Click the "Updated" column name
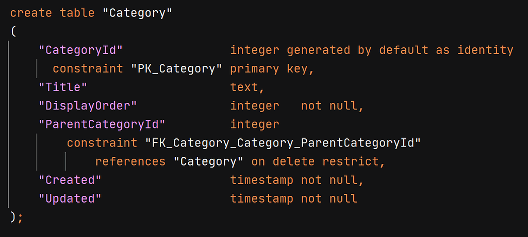 (70, 198)
